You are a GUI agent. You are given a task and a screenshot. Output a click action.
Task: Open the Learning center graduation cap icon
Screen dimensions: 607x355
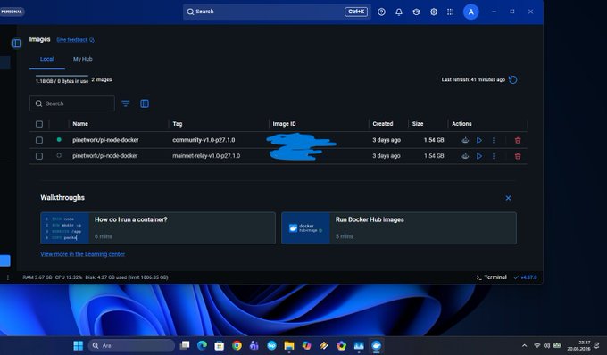click(416, 12)
